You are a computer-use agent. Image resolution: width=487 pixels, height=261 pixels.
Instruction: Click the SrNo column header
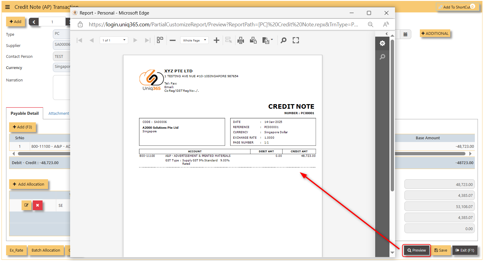pyautogui.click(x=20, y=138)
